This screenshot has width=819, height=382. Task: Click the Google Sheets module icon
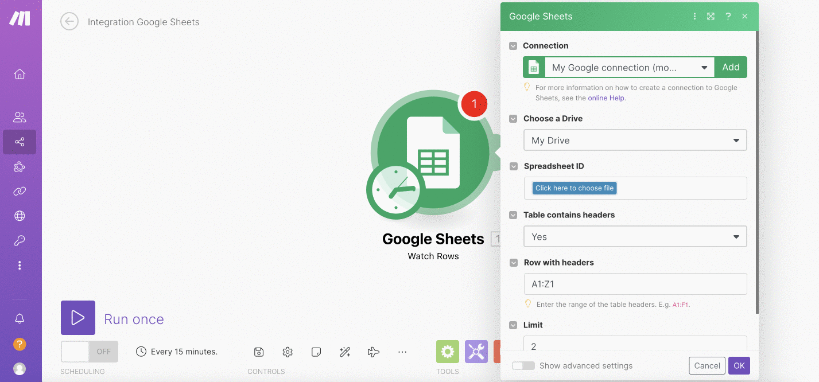click(433, 153)
